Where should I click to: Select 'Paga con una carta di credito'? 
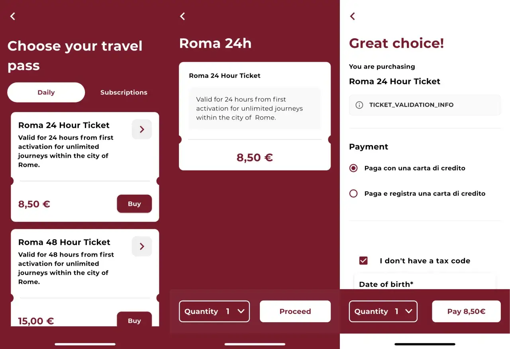pyautogui.click(x=353, y=168)
